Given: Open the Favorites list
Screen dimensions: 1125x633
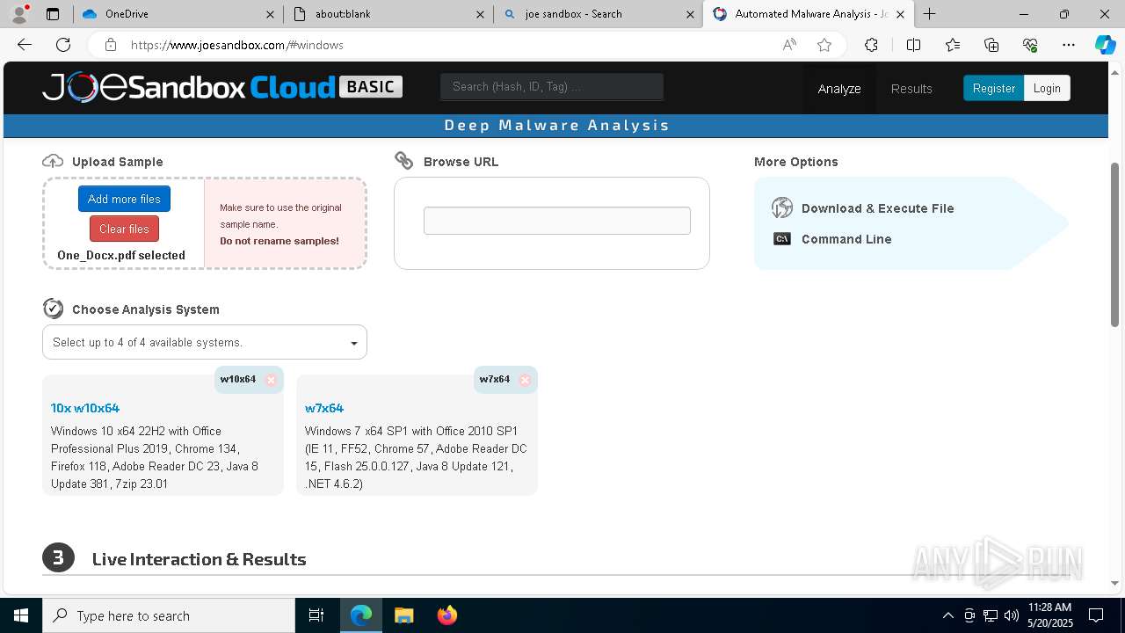Looking at the screenshot, I should 953,45.
